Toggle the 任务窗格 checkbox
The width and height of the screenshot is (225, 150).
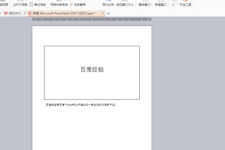[x=71, y=4]
